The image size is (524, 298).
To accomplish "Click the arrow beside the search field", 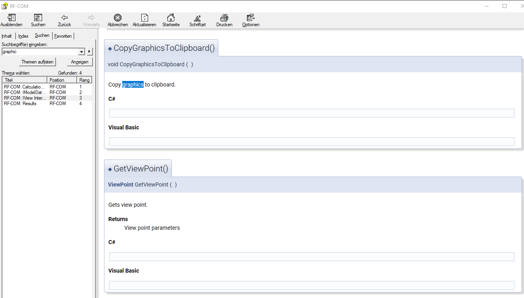I will point(89,52).
